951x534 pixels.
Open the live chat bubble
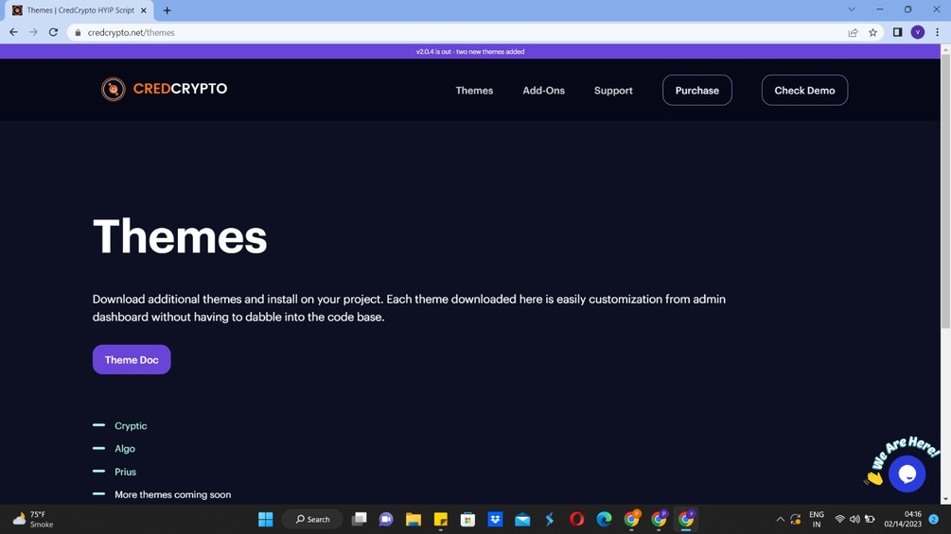[x=907, y=474]
